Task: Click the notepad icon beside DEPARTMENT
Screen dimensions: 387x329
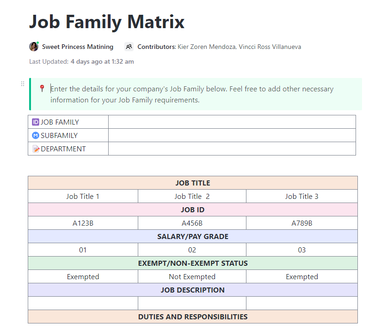Action: 36,149
